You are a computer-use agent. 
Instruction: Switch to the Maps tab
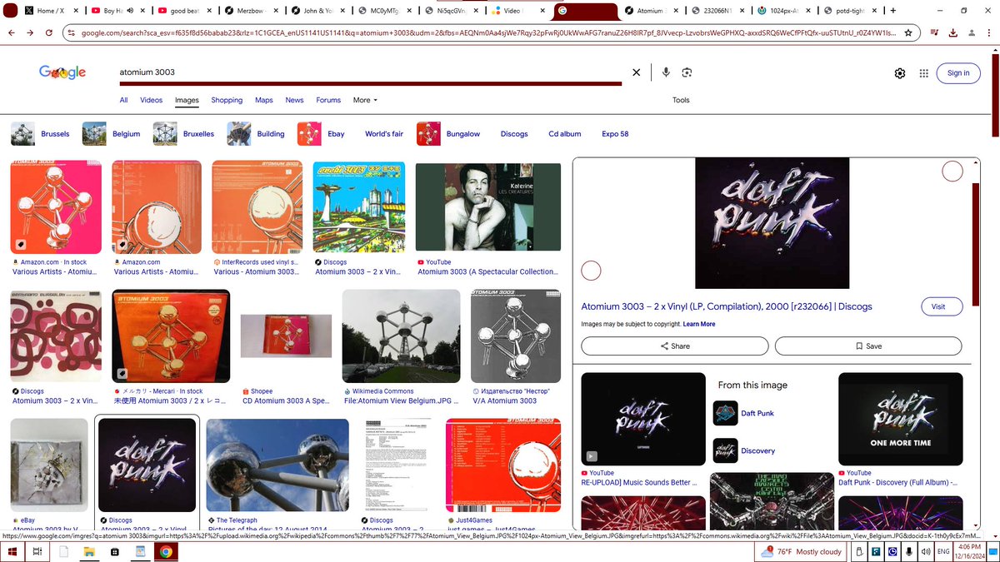(264, 100)
